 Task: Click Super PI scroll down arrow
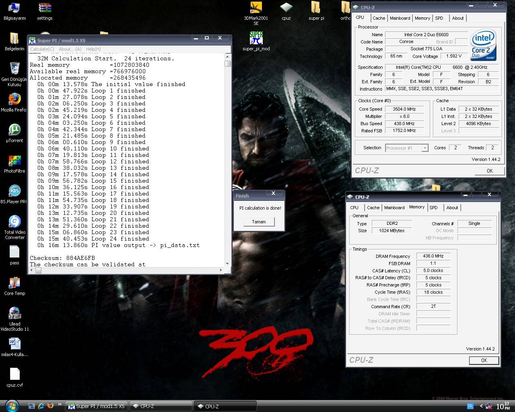click(228, 264)
